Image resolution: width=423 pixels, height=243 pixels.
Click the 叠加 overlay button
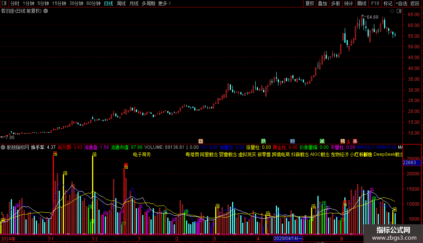pos(322,3)
